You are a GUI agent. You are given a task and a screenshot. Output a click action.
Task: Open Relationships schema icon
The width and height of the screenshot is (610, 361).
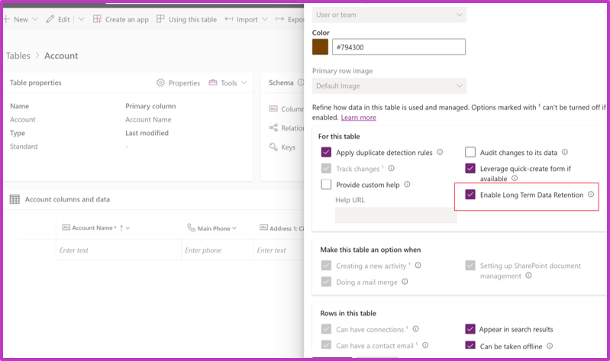273,127
